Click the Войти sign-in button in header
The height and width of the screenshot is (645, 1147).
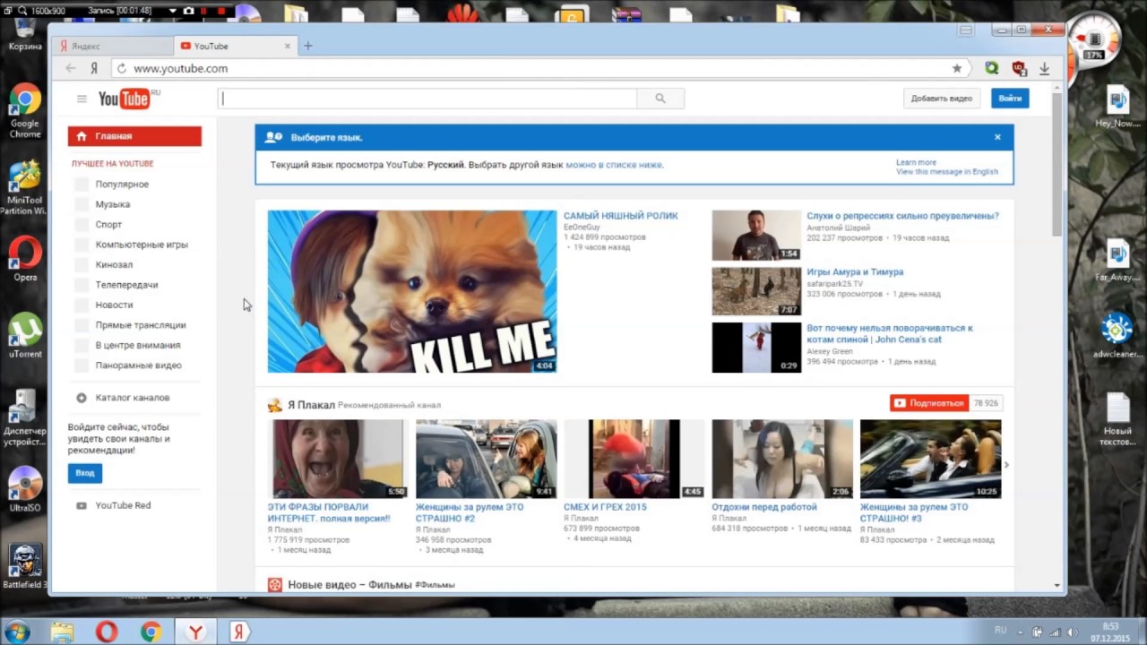(1010, 99)
